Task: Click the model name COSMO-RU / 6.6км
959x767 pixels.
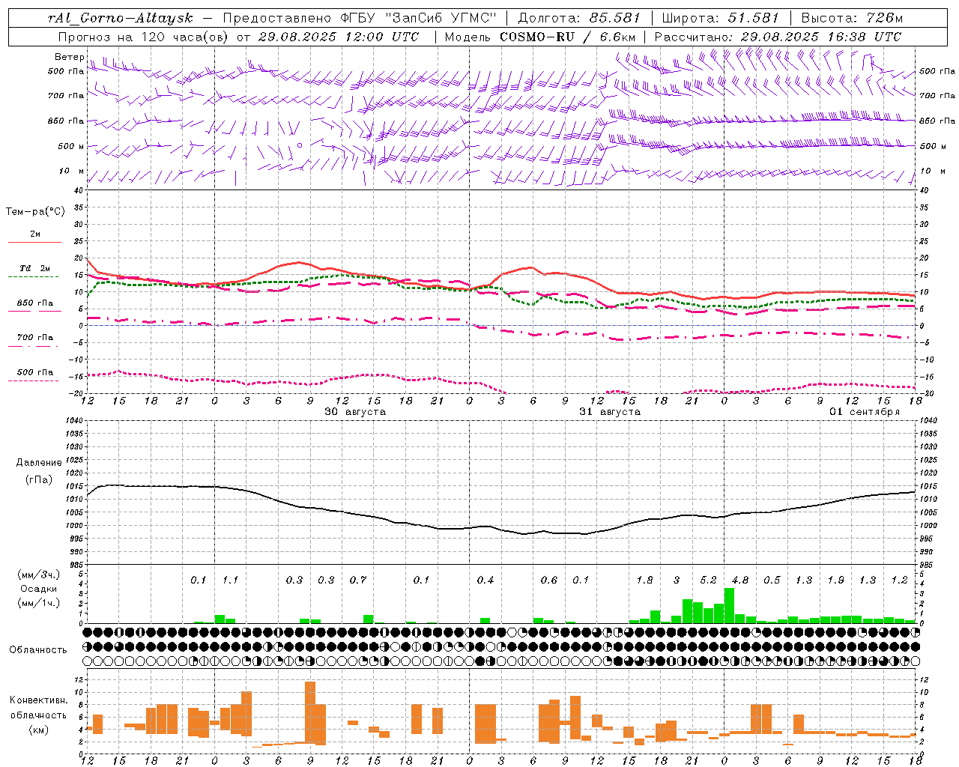Action: [x=568, y=37]
